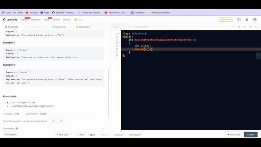
Task: Open the playground icon in the header
Action: tap(239, 20)
